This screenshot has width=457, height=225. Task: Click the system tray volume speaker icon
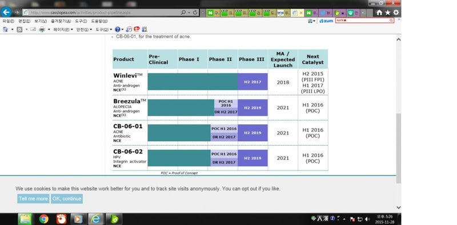367,219
